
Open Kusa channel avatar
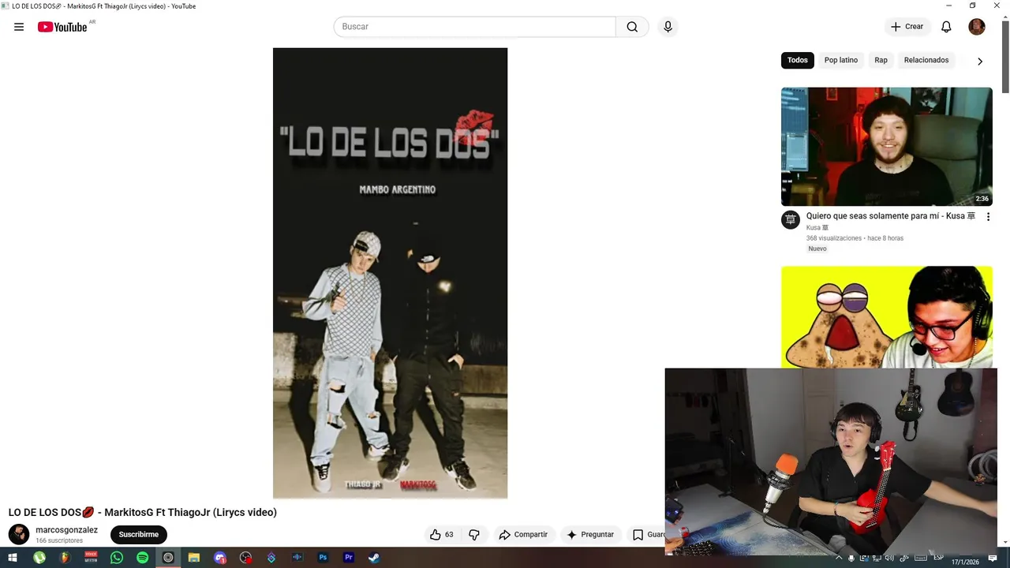pyautogui.click(x=791, y=220)
